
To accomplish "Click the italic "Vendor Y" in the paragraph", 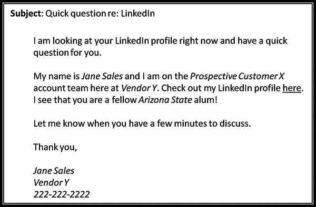I will click(x=139, y=88).
